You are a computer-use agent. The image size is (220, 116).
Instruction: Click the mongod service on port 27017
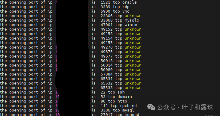132,115
